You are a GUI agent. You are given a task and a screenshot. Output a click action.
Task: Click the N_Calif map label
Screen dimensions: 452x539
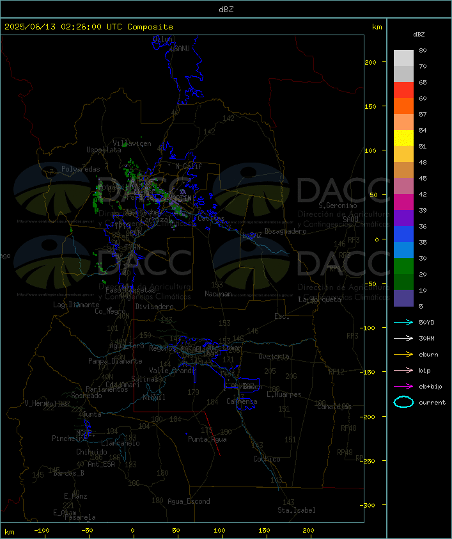(189, 166)
